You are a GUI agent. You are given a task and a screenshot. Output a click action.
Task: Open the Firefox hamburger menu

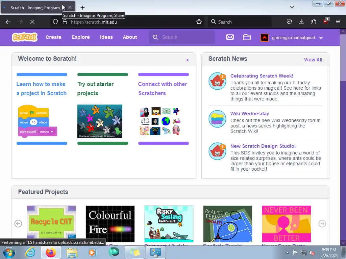coord(338,22)
